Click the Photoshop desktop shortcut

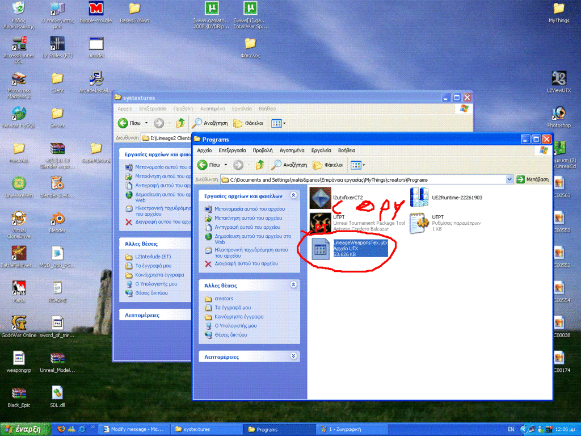[x=558, y=114]
